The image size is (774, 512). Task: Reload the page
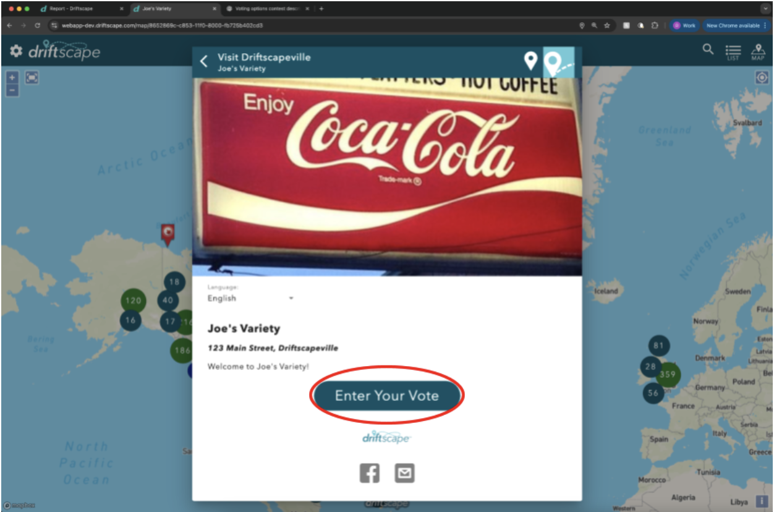pos(37,25)
